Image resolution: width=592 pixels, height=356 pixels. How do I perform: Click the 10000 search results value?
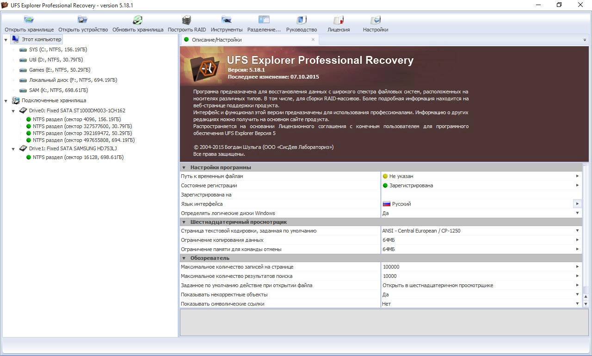click(x=389, y=276)
